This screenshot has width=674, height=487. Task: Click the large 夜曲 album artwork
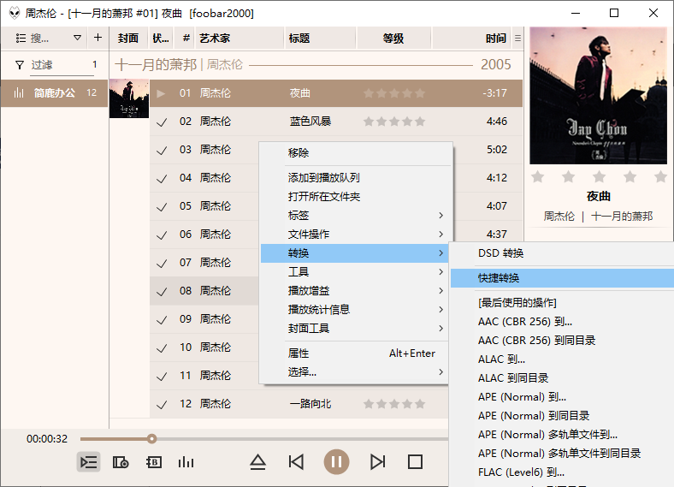tap(599, 96)
